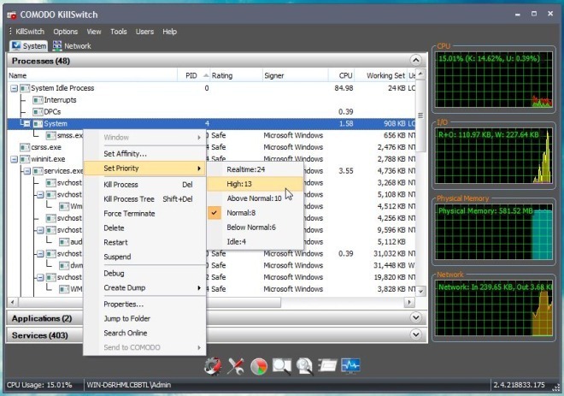Image resolution: width=564 pixels, height=396 pixels.
Task: Expand the Services (403) panel chevron
Action: [x=416, y=334]
